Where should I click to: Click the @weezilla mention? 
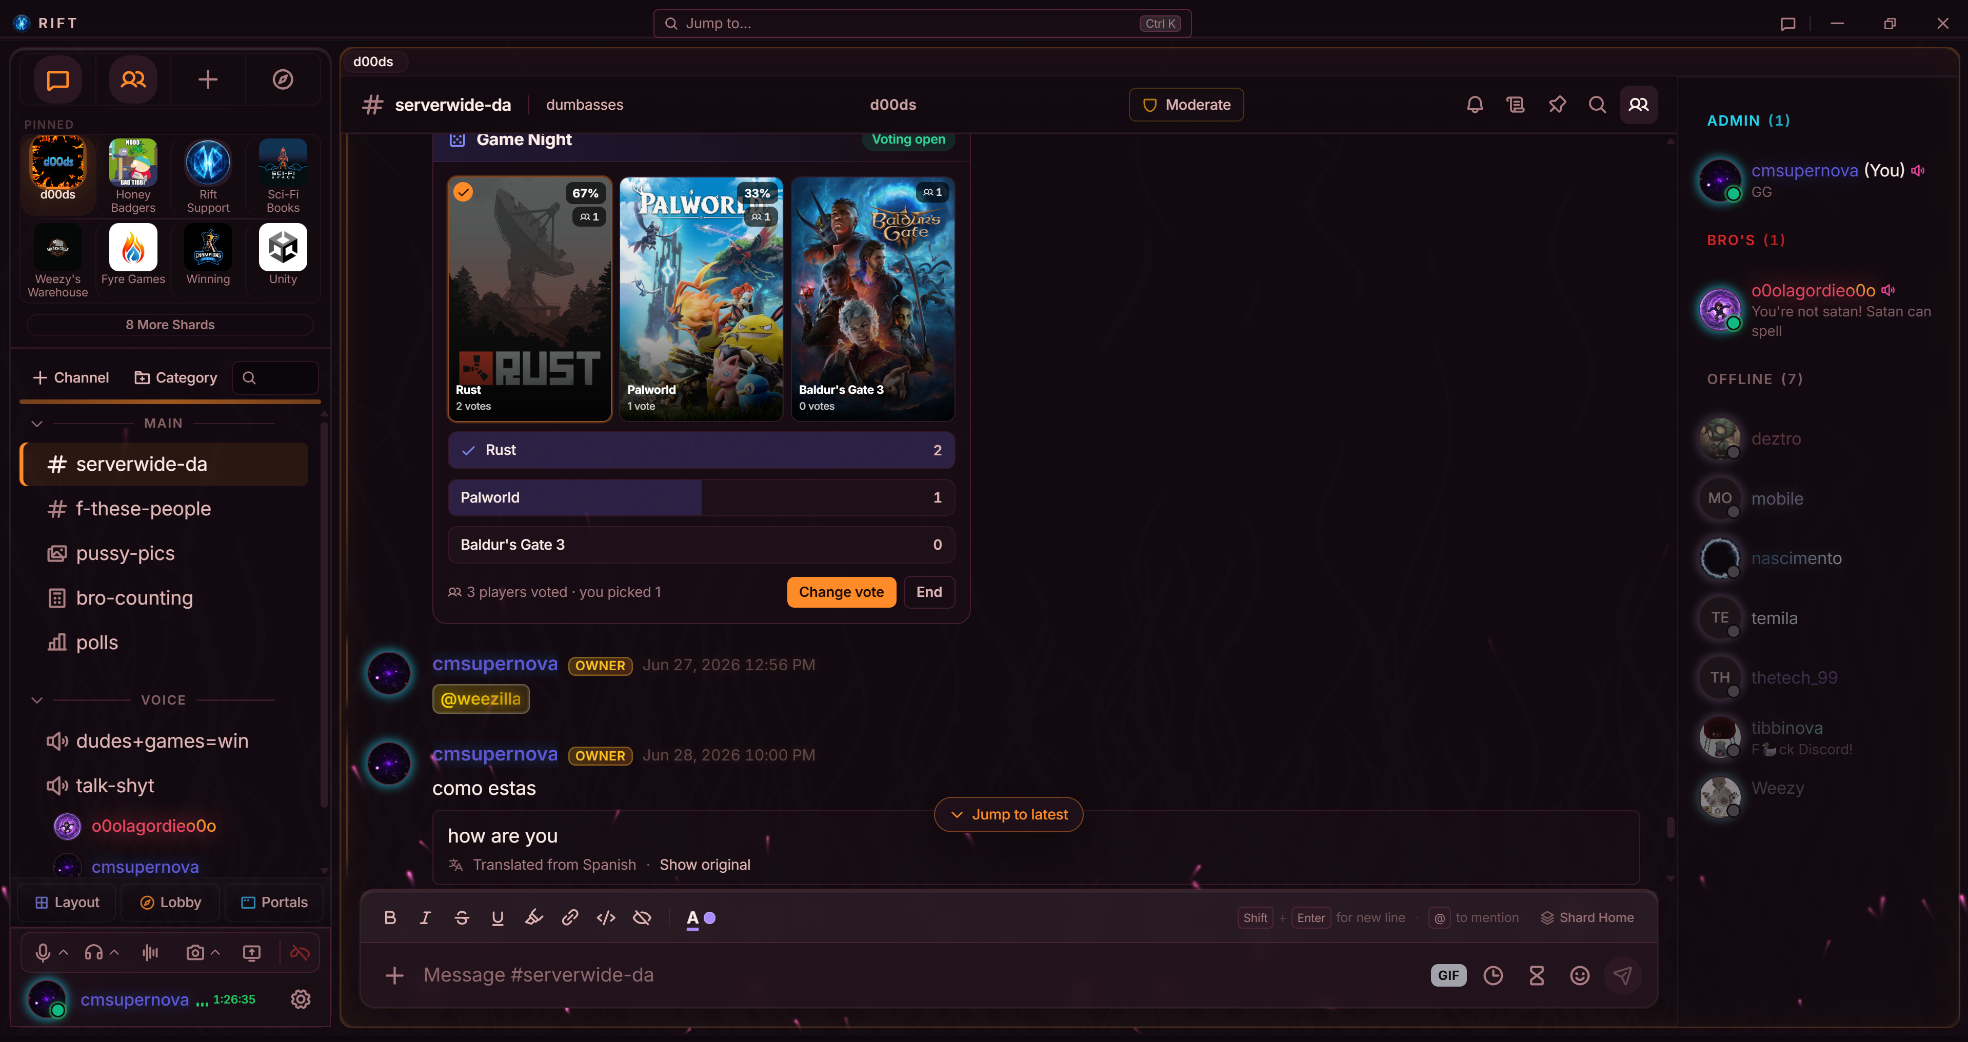click(481, 699)
